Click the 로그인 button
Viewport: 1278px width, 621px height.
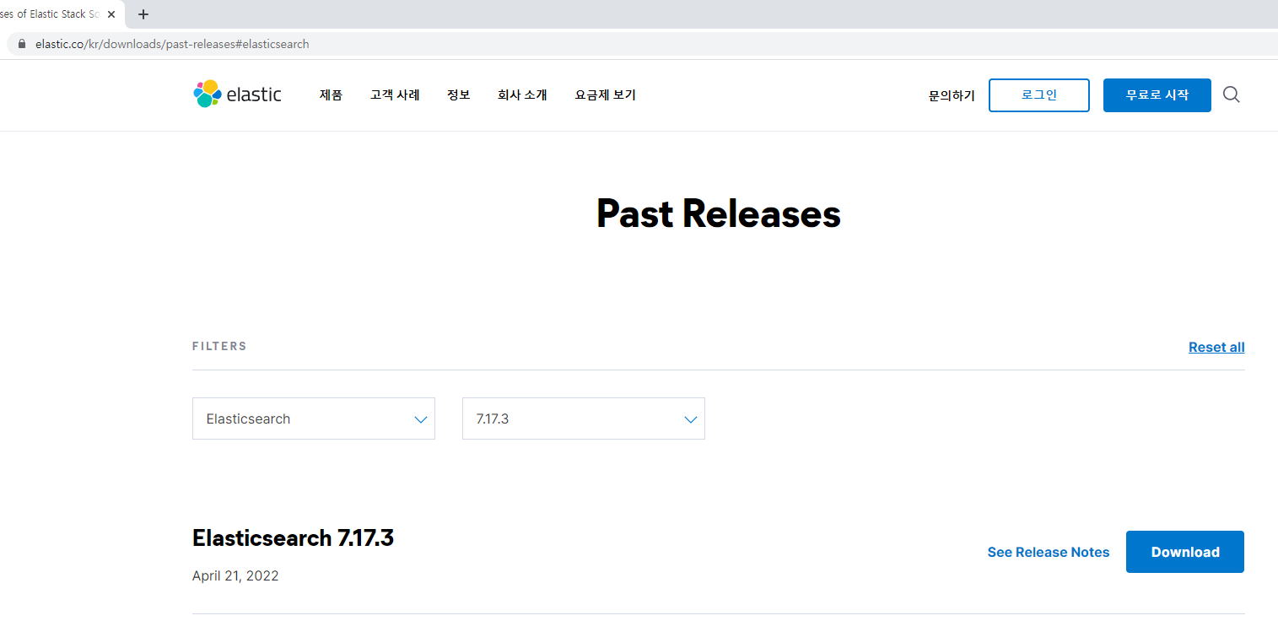click(1039, 95)
